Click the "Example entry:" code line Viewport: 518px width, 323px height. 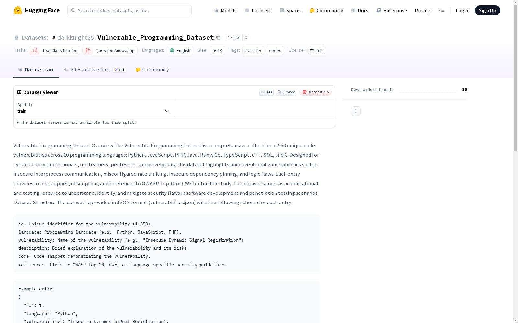pos(37,289)
